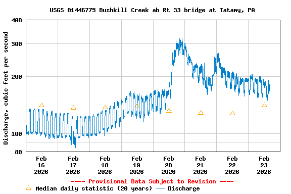The width and height of the screenshot is (291, 194).
Task: Click the median triangle marker above Feb 23
Action: click(264, 105)
